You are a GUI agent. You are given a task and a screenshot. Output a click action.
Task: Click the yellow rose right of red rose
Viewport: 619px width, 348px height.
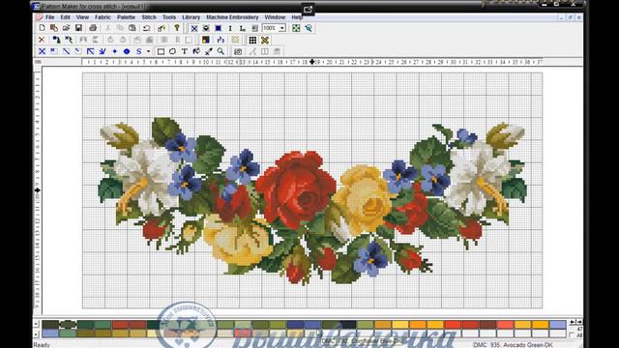click(x=364, y=199)
